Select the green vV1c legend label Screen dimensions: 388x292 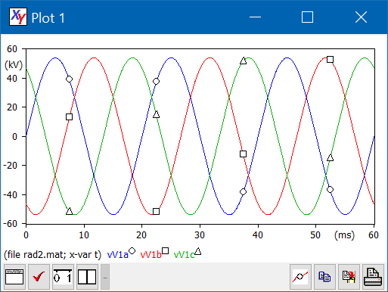pos(184,255)
